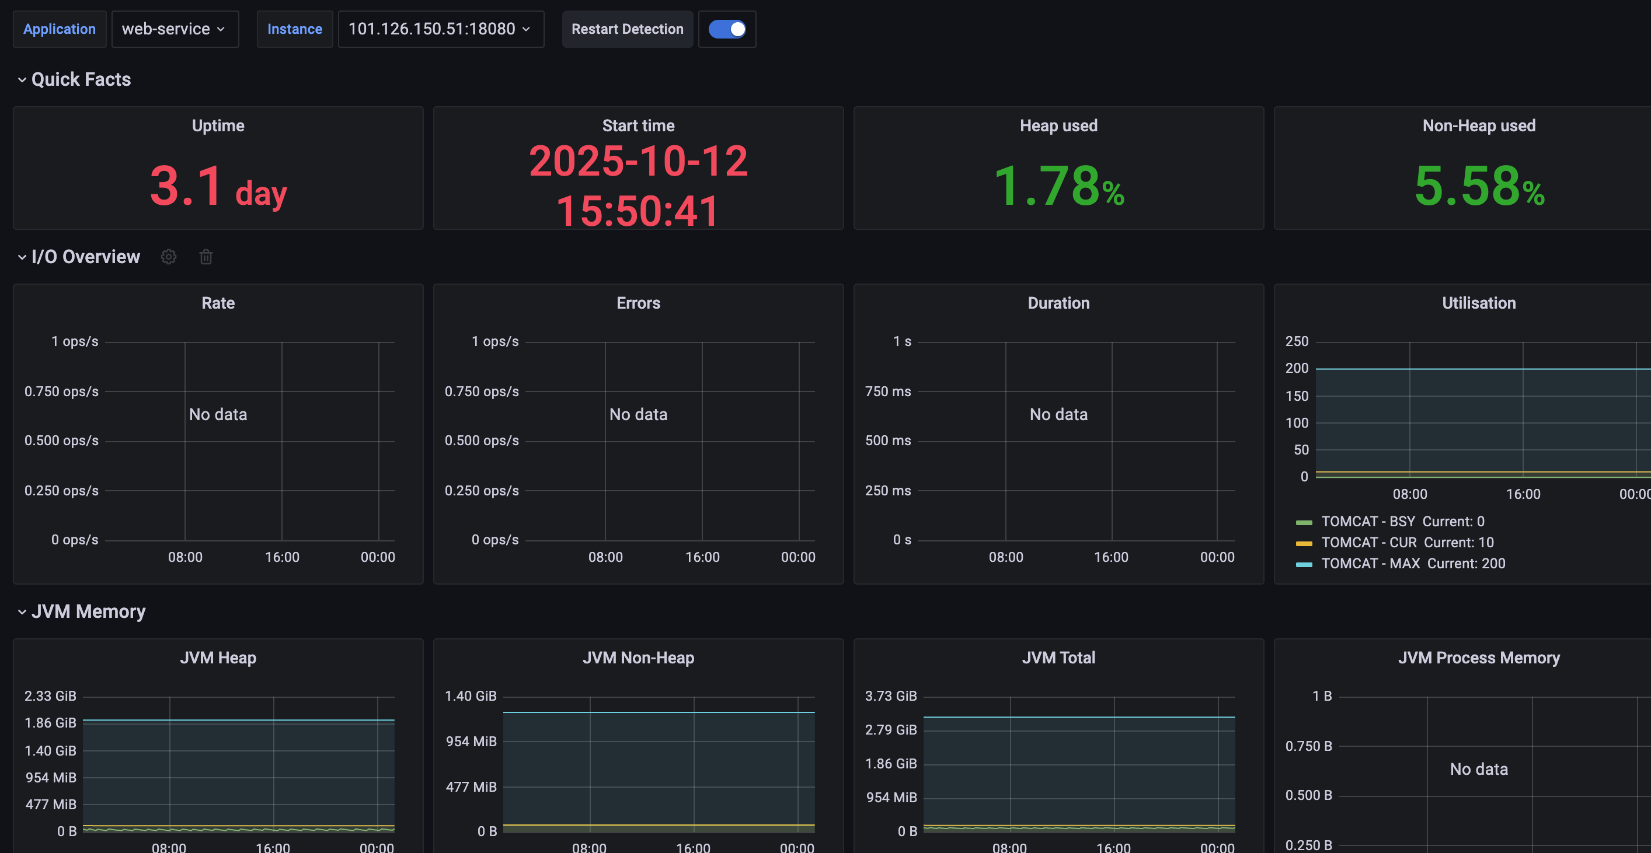Click the Restart Detection label

(x=627, y=29)
